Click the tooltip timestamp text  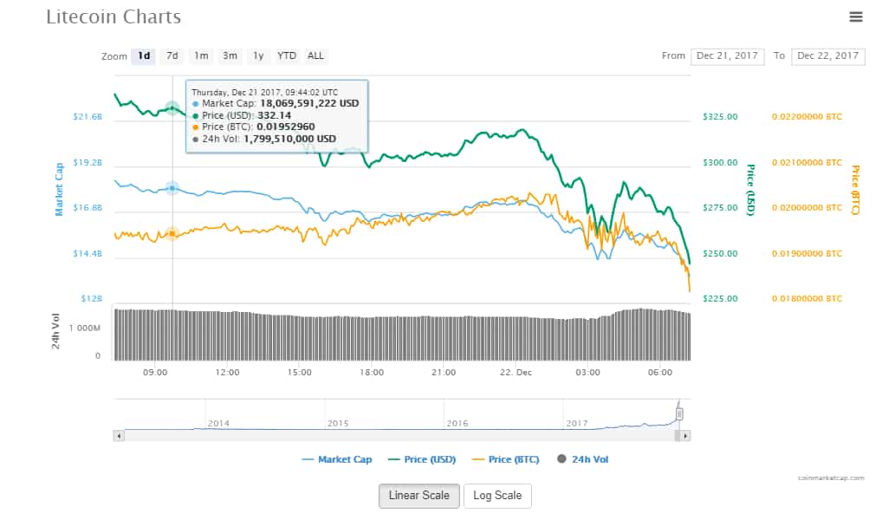(265, 92)
